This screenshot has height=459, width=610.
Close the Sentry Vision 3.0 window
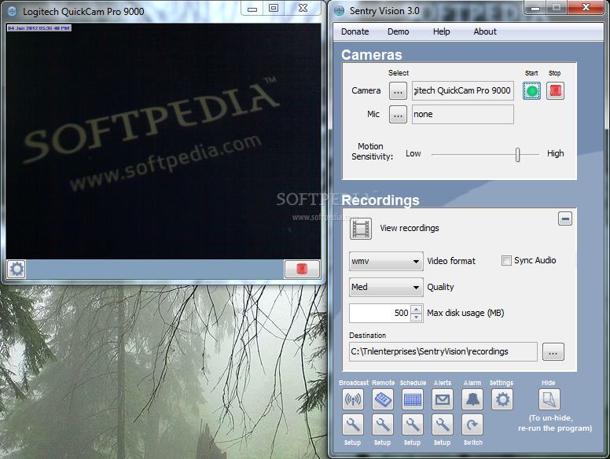click(x=586, y=7)
